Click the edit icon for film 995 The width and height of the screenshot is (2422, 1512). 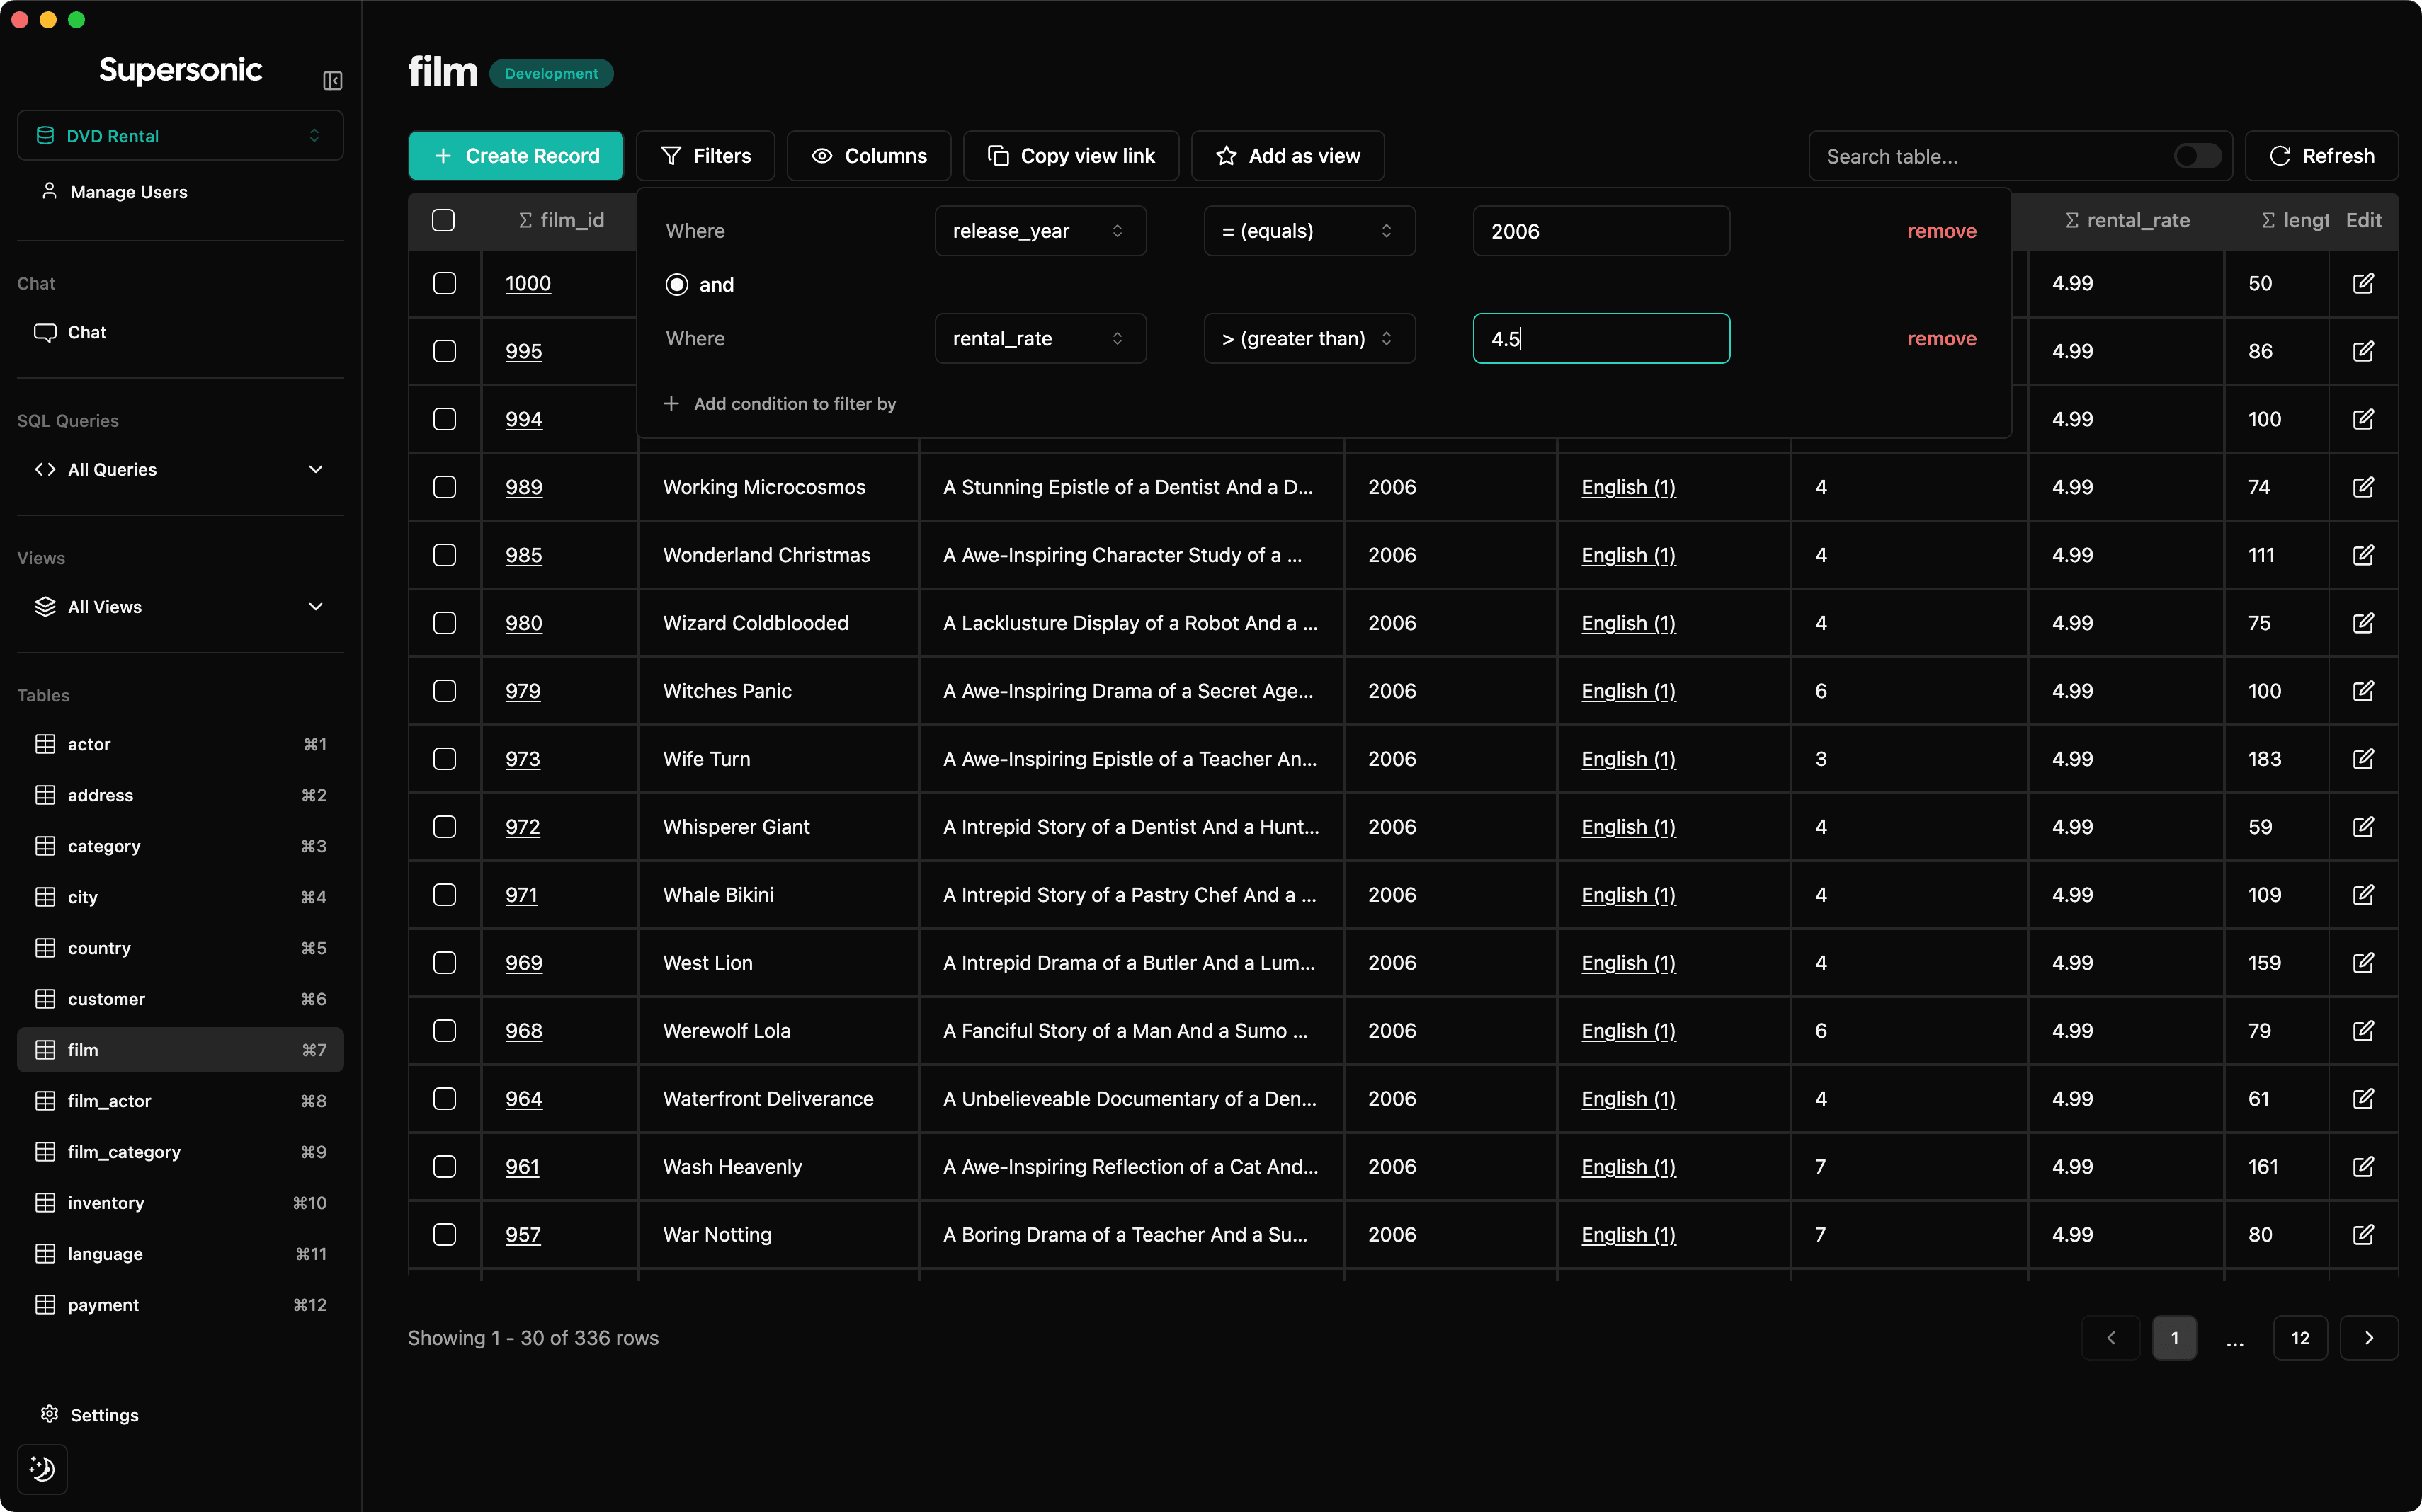[2363, 351]
